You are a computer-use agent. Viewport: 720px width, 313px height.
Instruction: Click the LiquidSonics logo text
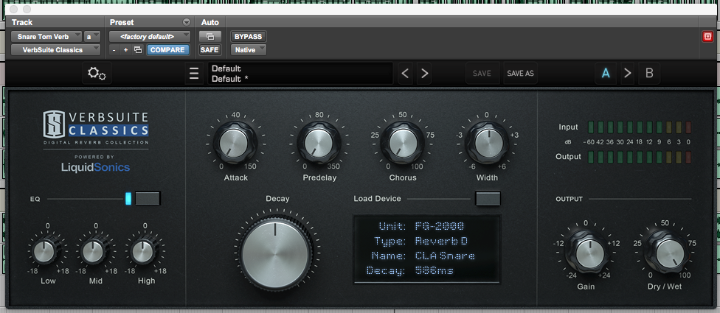[x=96, y=167]
